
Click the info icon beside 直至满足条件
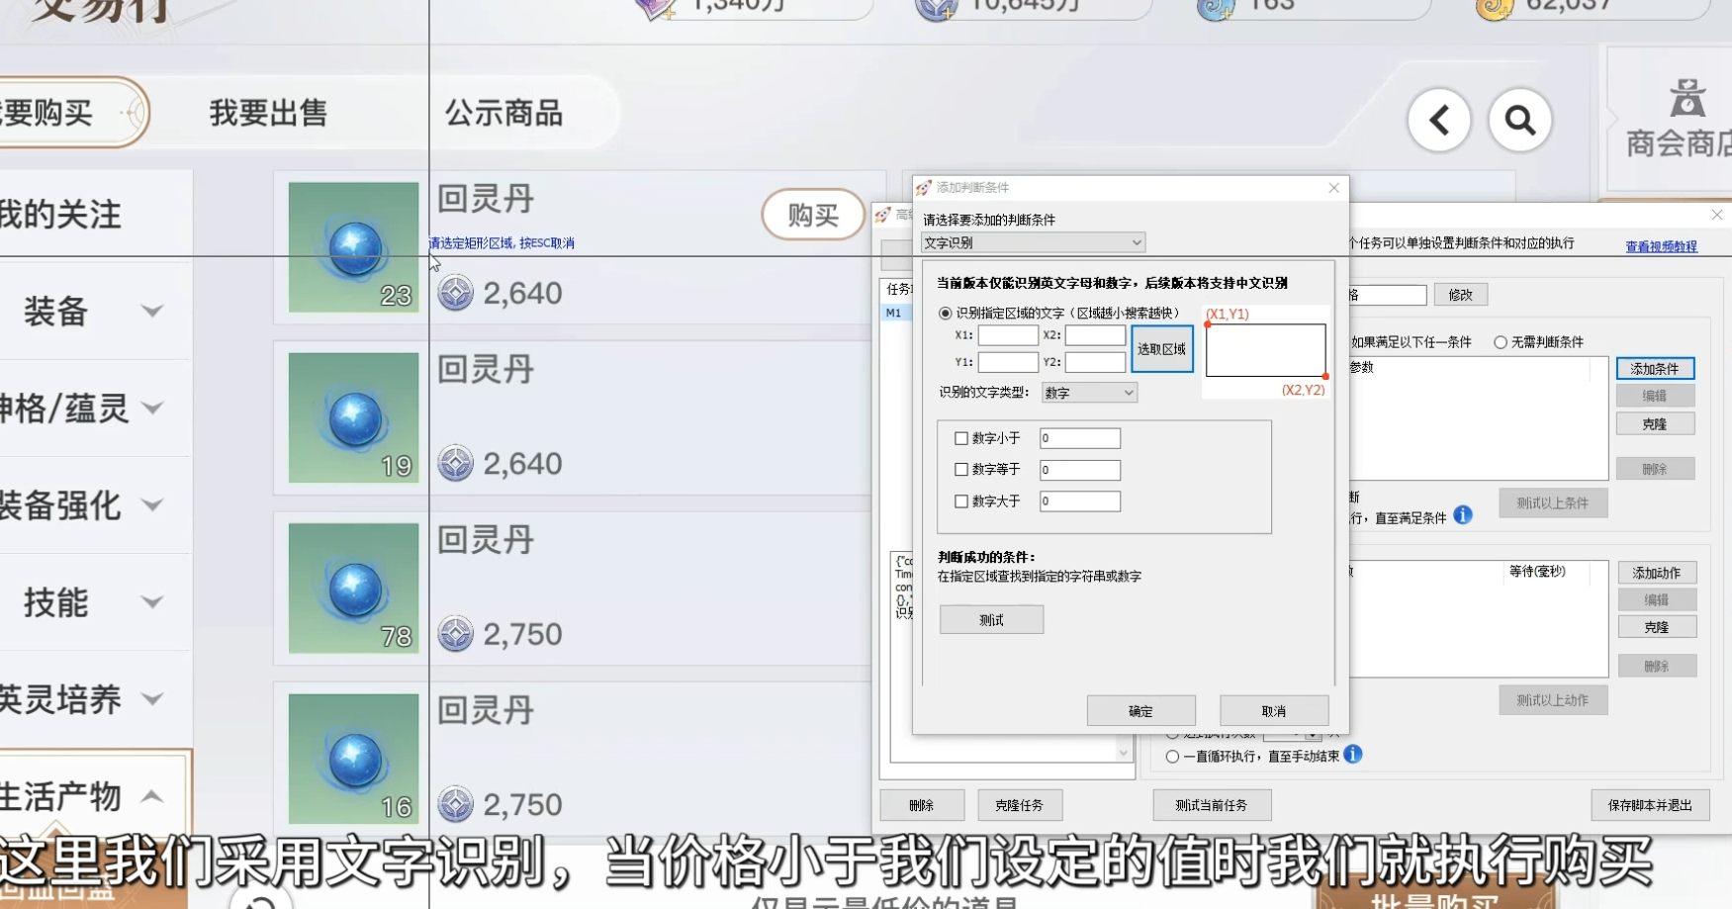click(x=1463, y=515)
